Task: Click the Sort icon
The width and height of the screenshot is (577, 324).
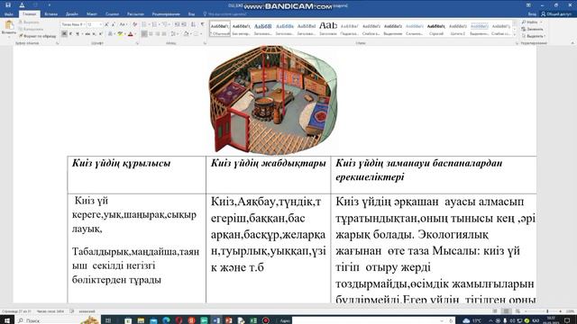Action: point(194,24)
